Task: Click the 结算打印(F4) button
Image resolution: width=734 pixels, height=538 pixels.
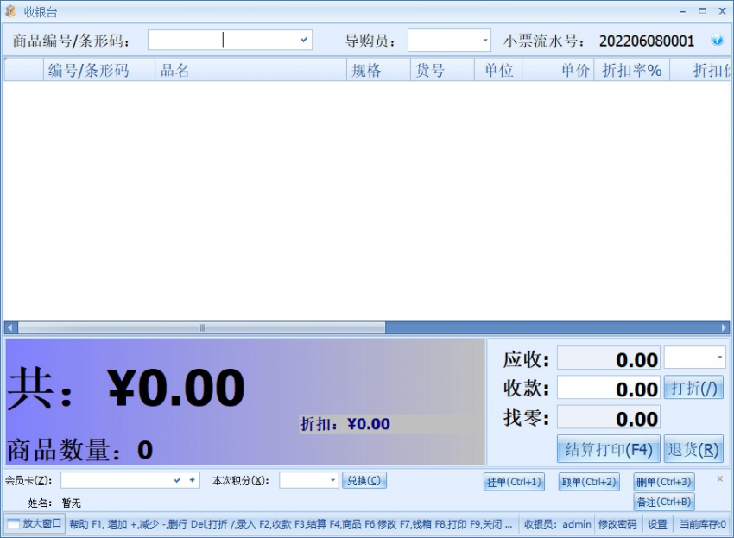Action: click(x=607, y=449)
